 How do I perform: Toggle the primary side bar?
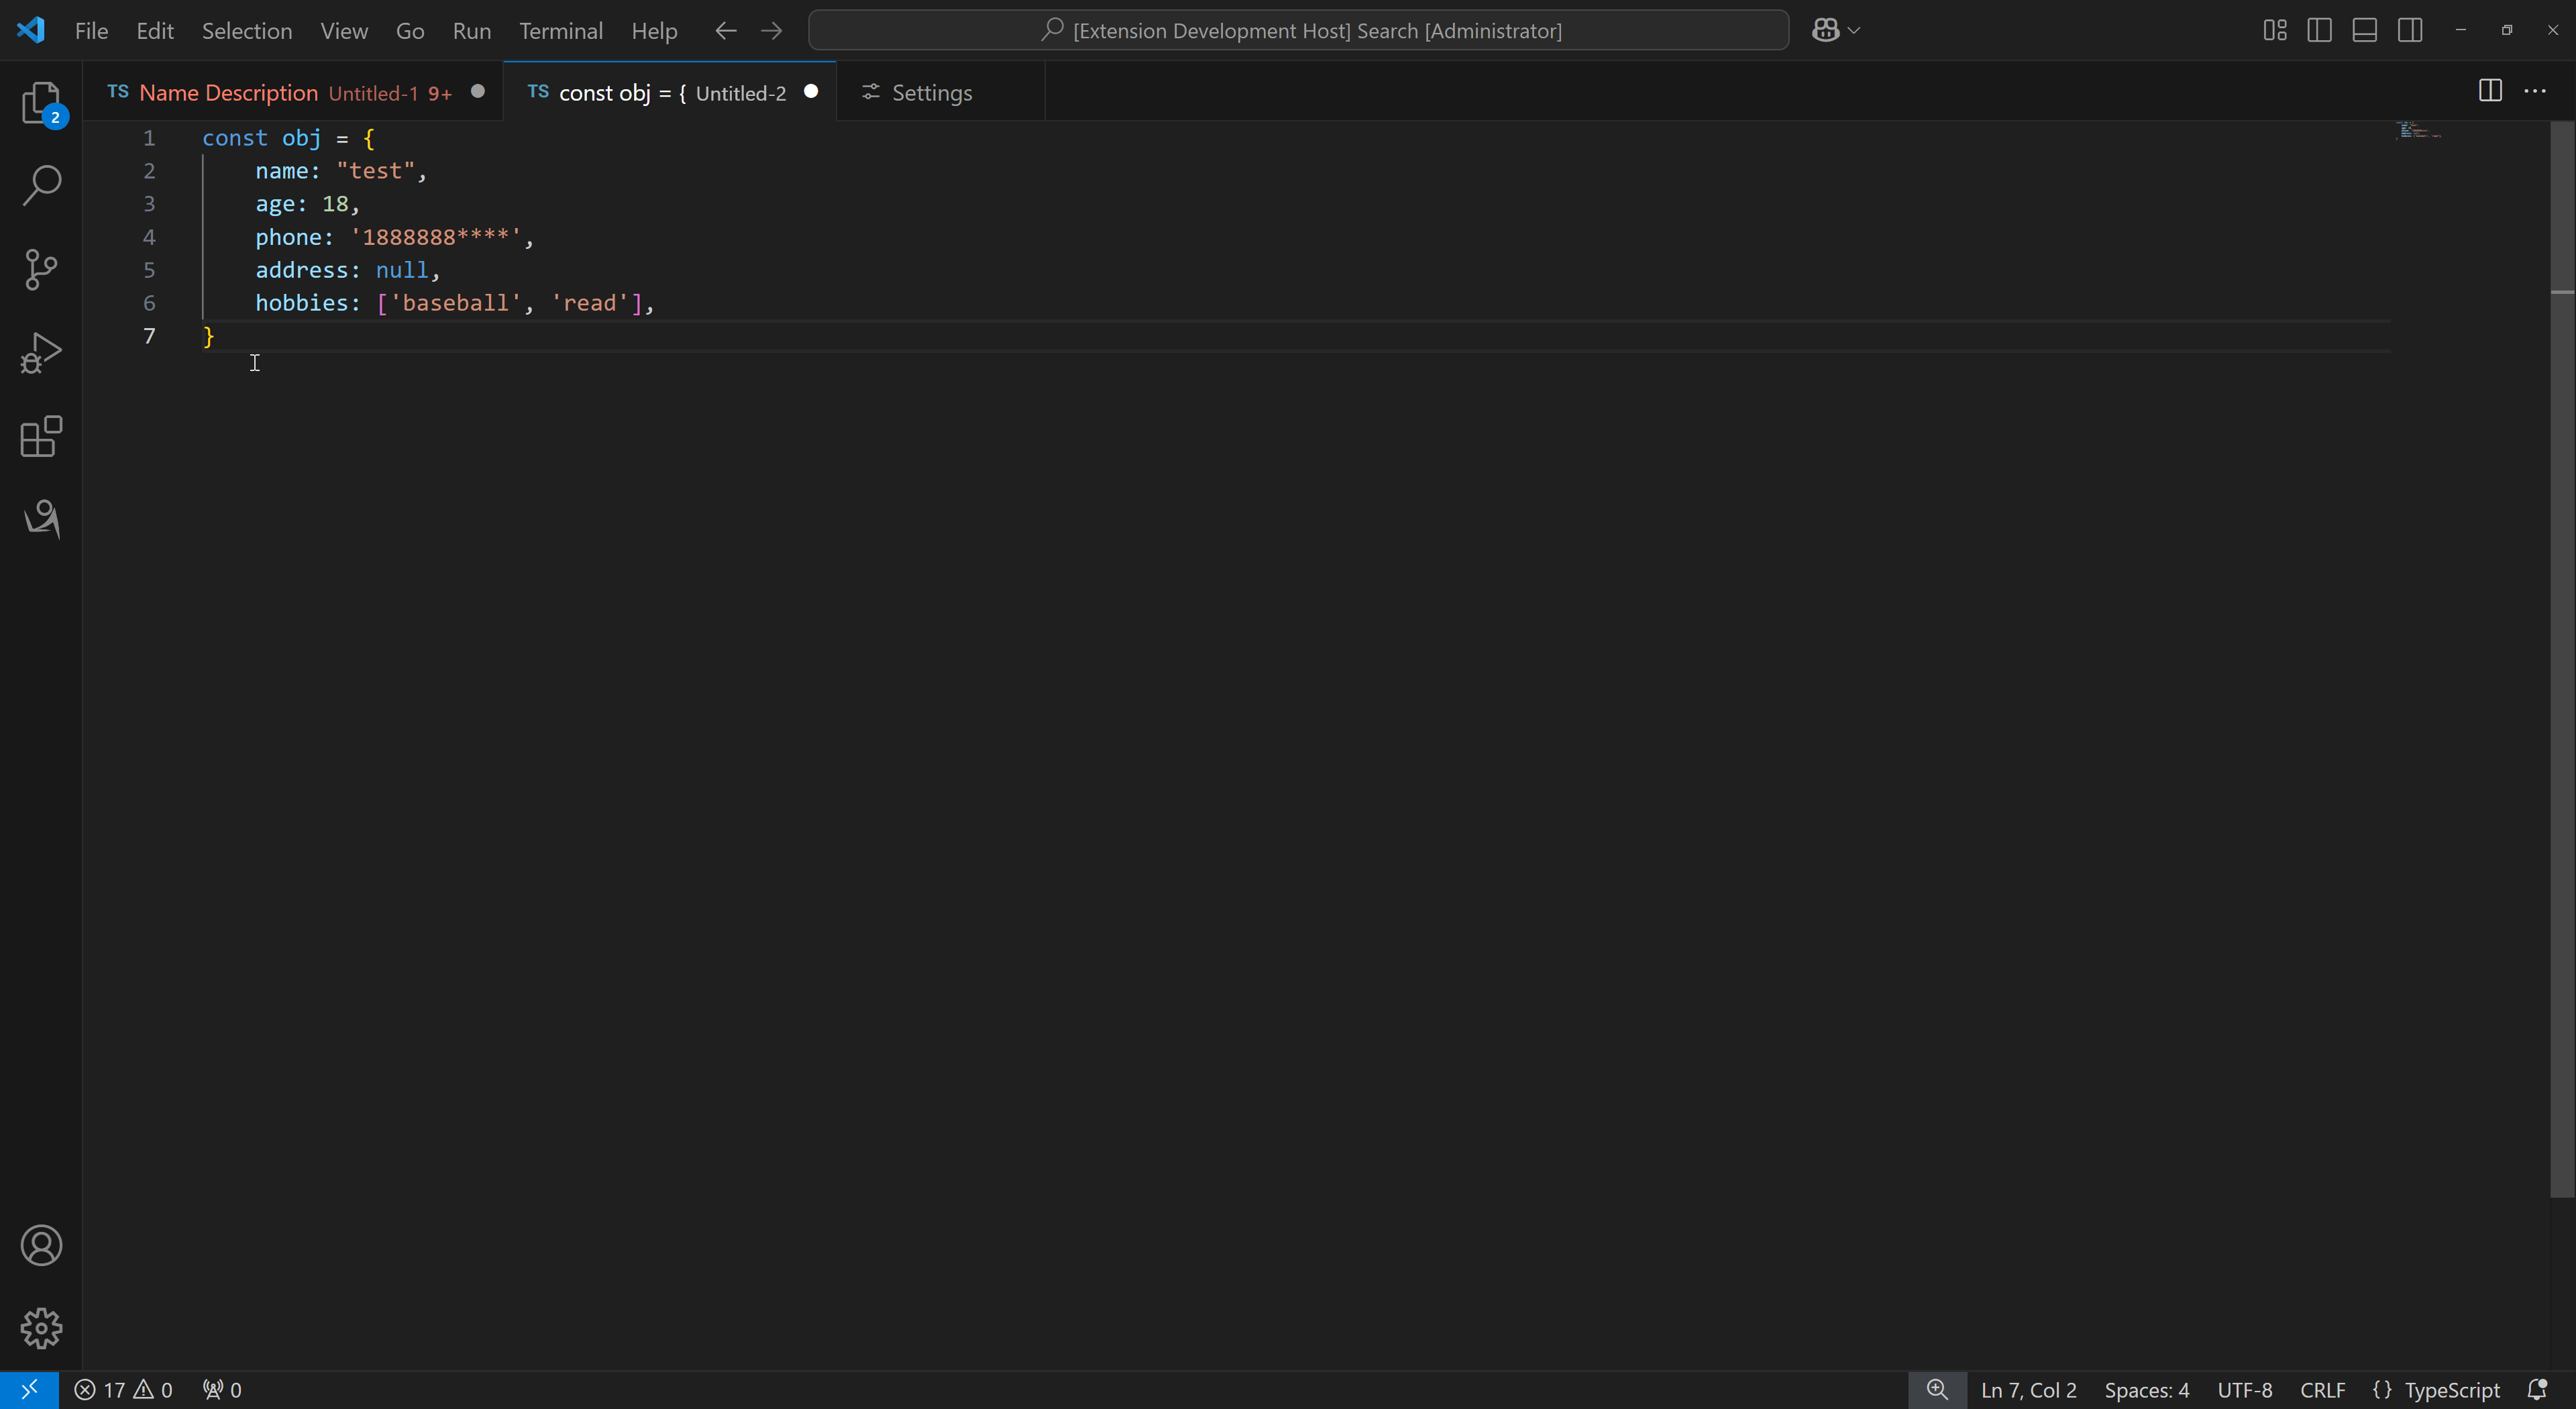[x=2319, y=30]
